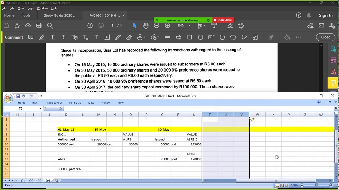
Task: Open the Excel Formulas ribbon tab
Action: click(75, 103)
